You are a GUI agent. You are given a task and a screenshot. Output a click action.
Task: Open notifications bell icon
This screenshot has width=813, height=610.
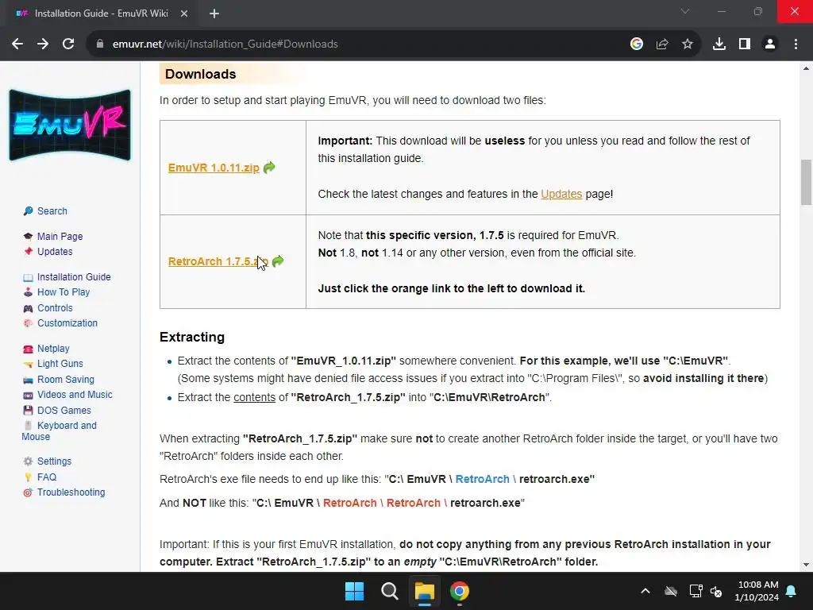pyautogui.click(x=792, y=591)
